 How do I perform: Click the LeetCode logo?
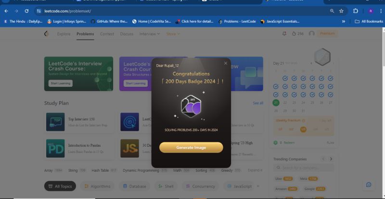point(46,34)
